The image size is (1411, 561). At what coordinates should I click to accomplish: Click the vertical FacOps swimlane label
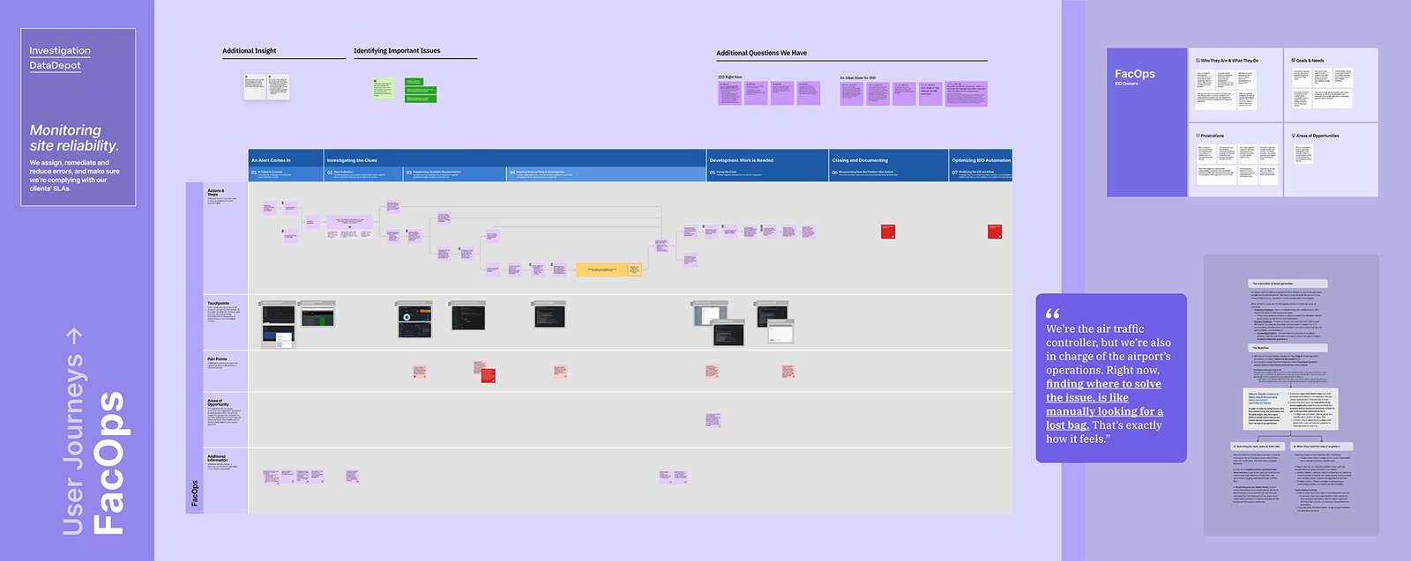(195, 493)
